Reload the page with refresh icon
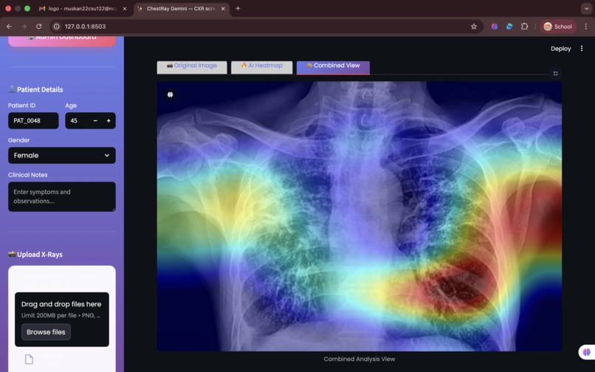595x372 pixels. [x=38, y=26]
